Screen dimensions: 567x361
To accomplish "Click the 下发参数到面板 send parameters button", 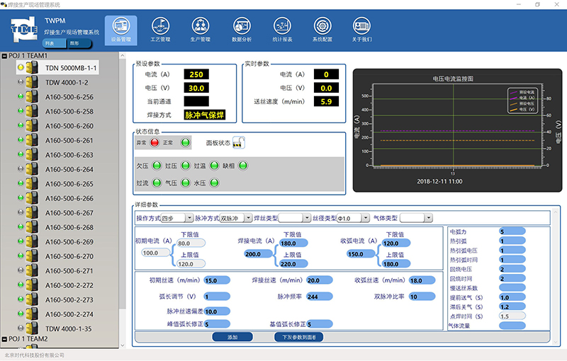I will coord(300,338).
